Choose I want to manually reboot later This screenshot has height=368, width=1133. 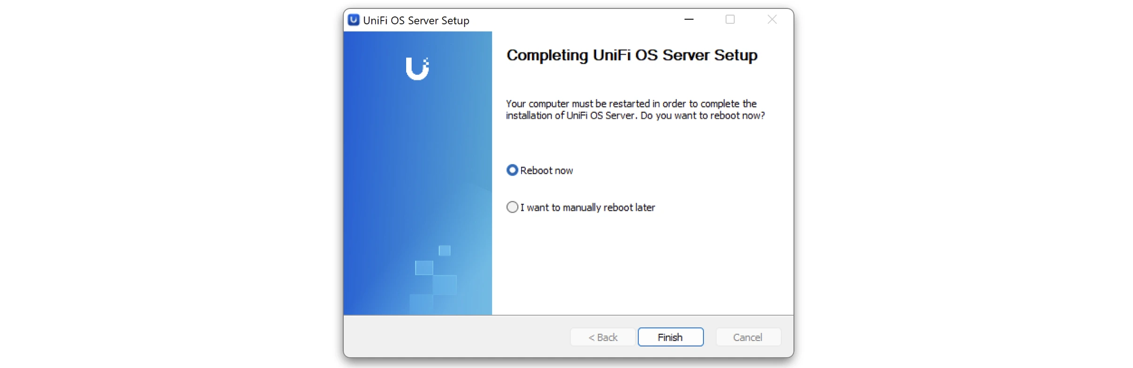tap(512, 206)
